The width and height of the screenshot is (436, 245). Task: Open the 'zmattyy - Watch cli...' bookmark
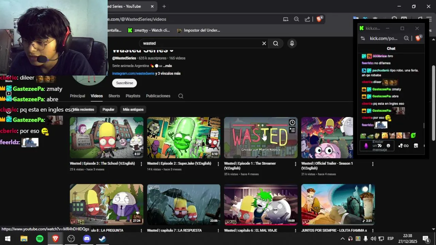point(149,30)
